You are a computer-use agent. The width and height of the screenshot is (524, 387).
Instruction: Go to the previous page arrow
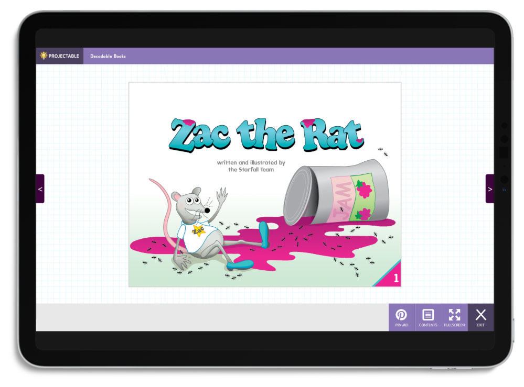[x=40, y=189]
